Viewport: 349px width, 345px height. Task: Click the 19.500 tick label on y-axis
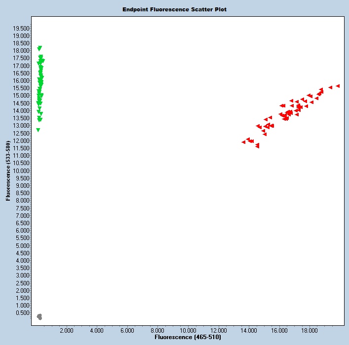[20, 28]
